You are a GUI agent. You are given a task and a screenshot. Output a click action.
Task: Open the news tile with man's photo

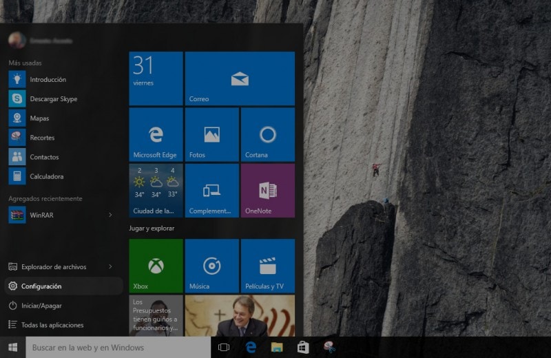pos(240,315)
